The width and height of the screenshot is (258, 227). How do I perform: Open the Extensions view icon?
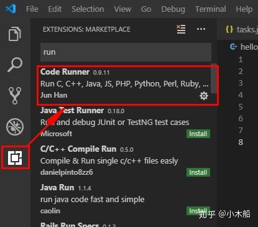pyautogui.click(x=15, y=158)
